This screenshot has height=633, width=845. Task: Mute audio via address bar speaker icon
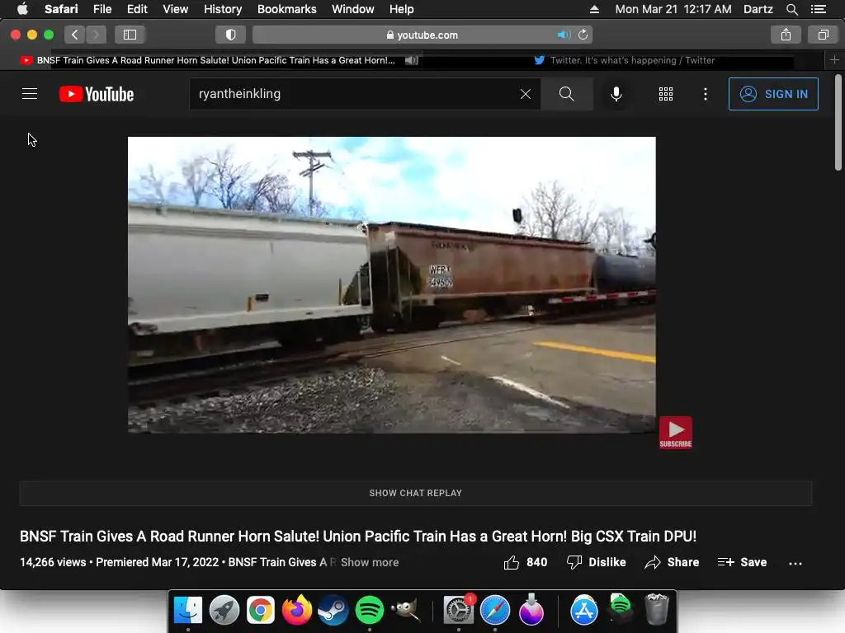tap(564, 35)
